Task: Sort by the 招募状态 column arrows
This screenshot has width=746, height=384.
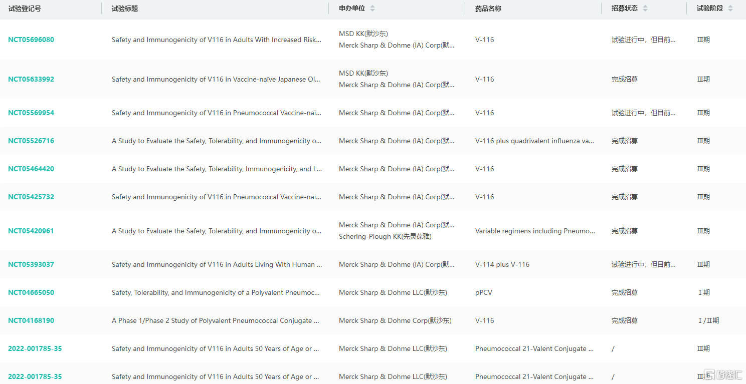Action: 645,9
